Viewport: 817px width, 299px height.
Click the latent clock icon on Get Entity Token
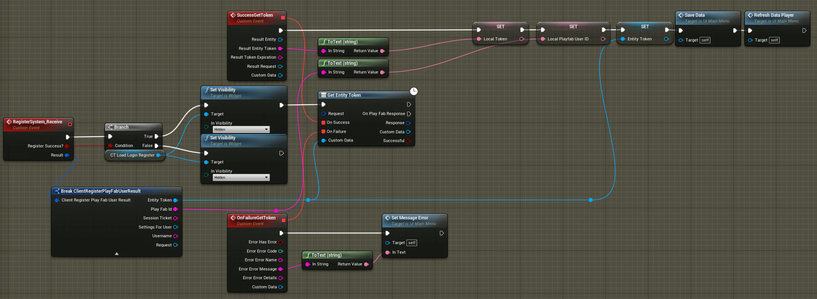[414, 91]
